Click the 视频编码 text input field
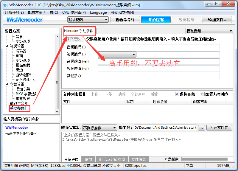Screen dimensions: 238x171 tap(178, 54)
